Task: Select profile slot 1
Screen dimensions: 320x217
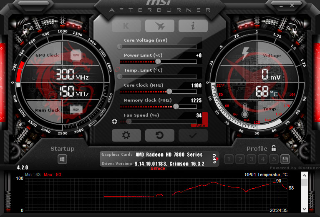Action: (229, 159)
